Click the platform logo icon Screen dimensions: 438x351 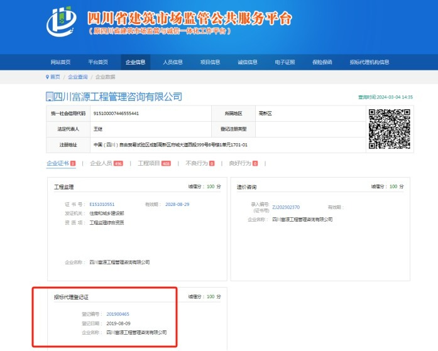(x=61, y=22)
